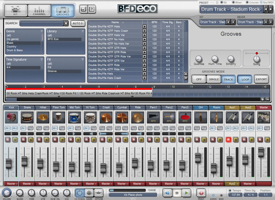Select the Ride cymbal image
This screenshot has height=200, width=275.
pyautogui.click(x=138, y=117)
